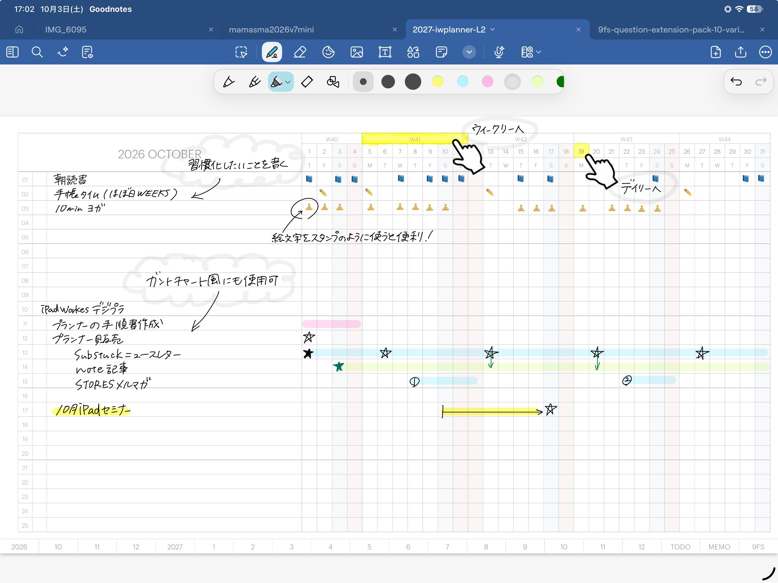Select the largest stroke thickness
The height and width of the screenshot is (583, 778).
413,82
